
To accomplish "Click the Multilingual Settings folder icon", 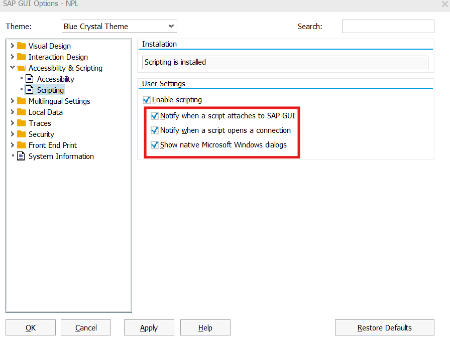I will pyautogui.click(x=21, y=101).
